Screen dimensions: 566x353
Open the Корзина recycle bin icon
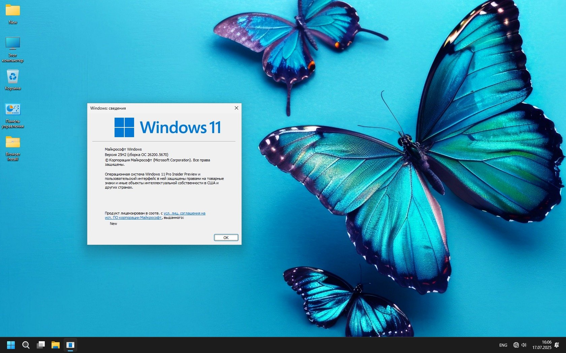click(x=13, y=80)
